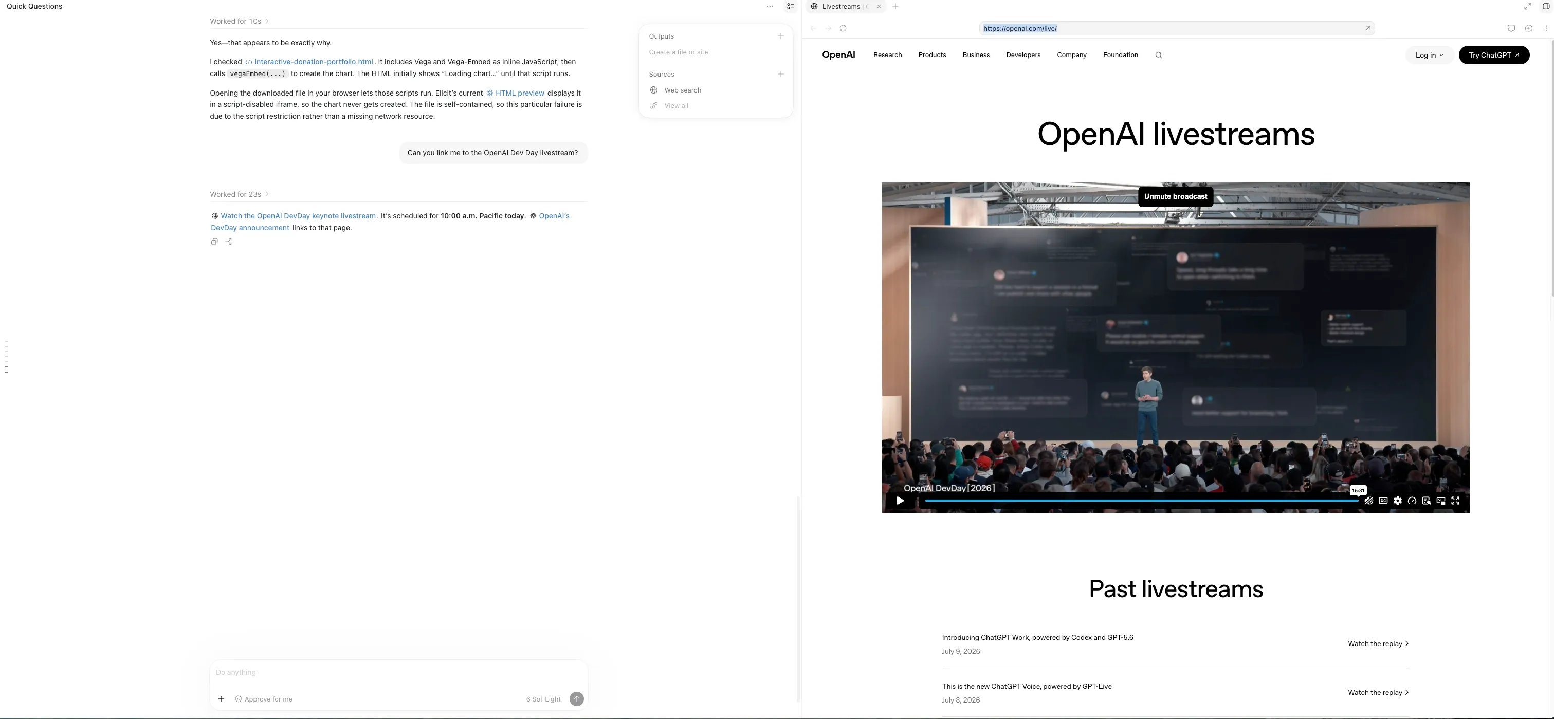This screenshot has height=719, width=1554.
Task: Expand the 'Worked for 23s' details
Action: [x=239, y=194]
